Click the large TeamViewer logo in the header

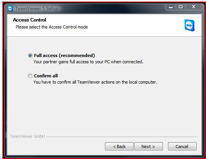[190, 25]
